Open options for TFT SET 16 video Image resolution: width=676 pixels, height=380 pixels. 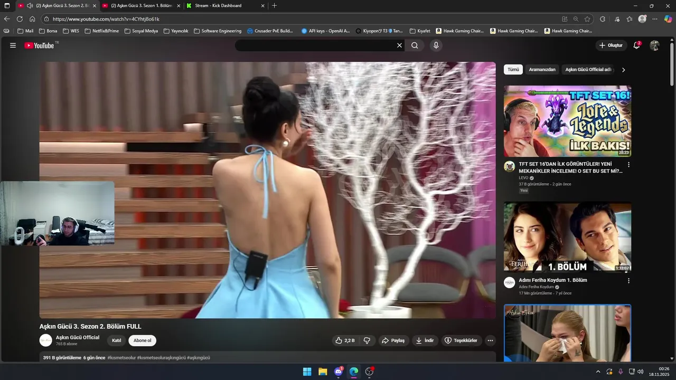point(628,165)
